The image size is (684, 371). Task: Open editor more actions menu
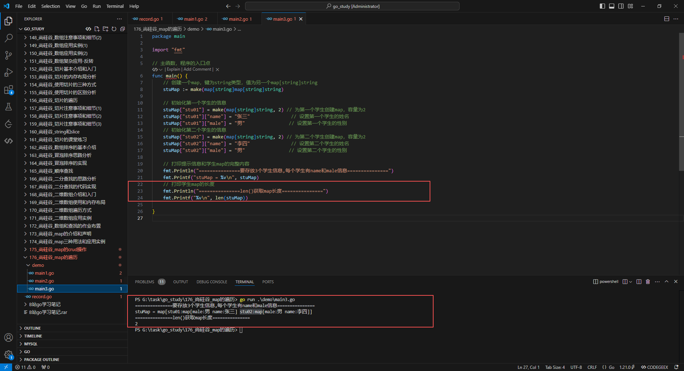(x=676, y=19)
